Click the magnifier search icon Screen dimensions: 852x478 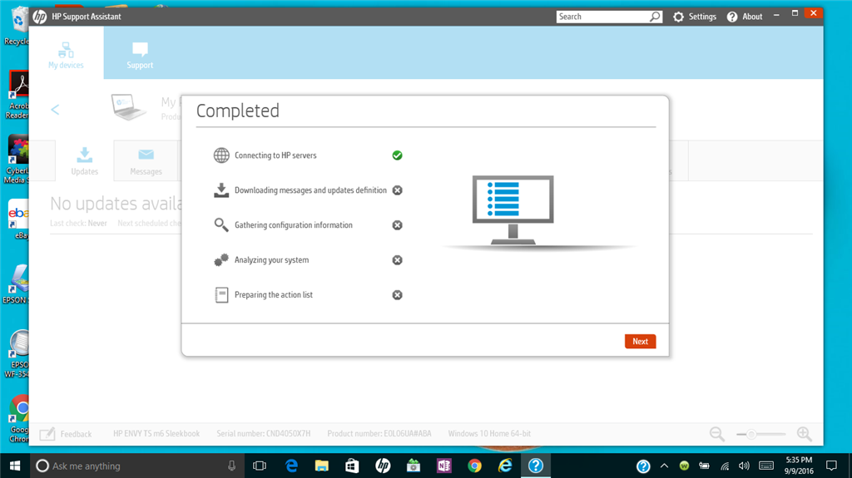pos(656,17)
